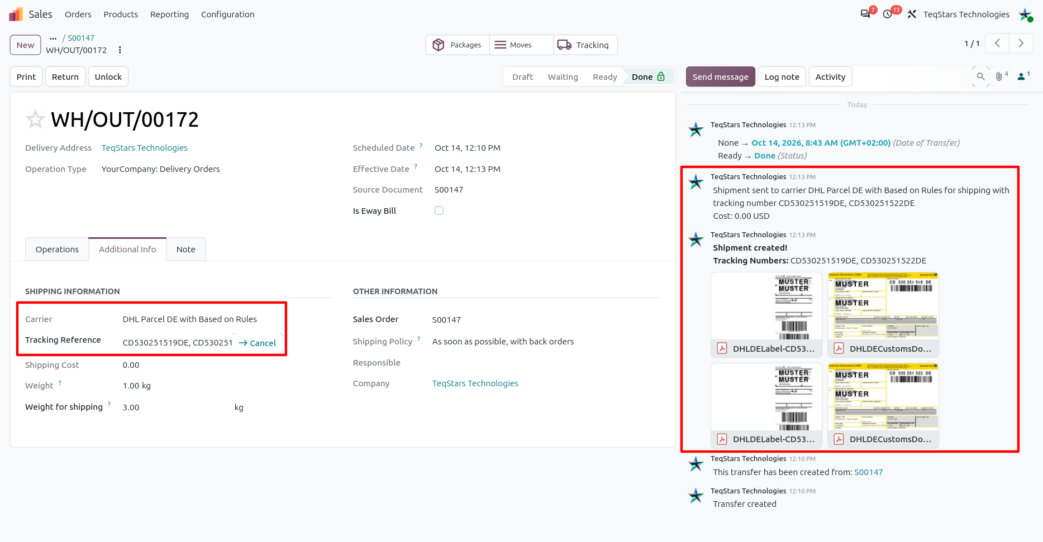Image resolution: width=1043 pixels, height=542 pixels.
Task: Open the Orders menu
Action: click(78, 15)
